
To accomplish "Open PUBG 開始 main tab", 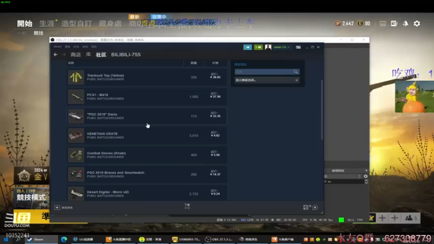I will (x=24, y=23).
